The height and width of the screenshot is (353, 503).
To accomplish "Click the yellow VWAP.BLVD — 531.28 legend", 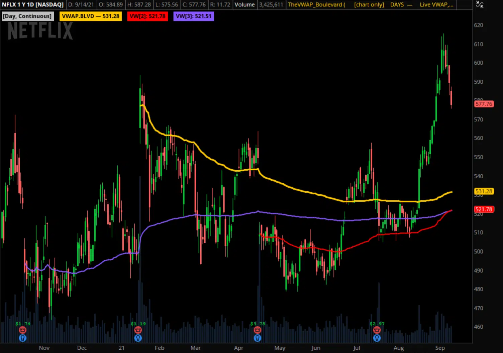I will (x=91, y=16).
